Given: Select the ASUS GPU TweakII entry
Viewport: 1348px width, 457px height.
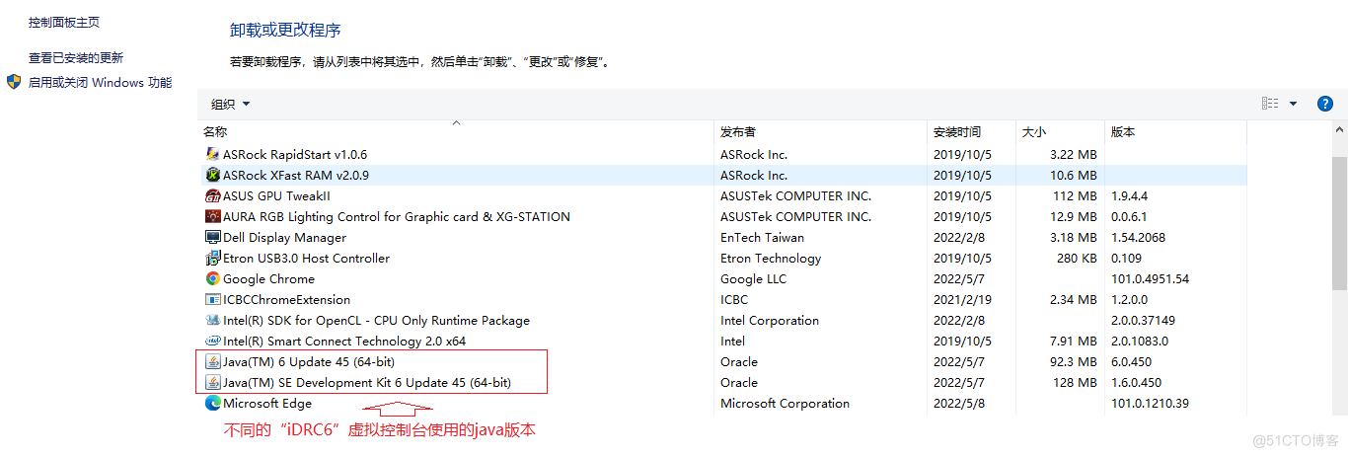Looking at the screenshot, I should click(x=723, y=195).
